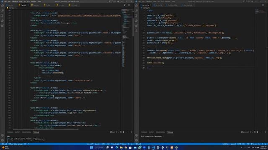The image size is (268, 150).
Task: Maximize the terminal panel in left window
Action: (x=129, y=132)
